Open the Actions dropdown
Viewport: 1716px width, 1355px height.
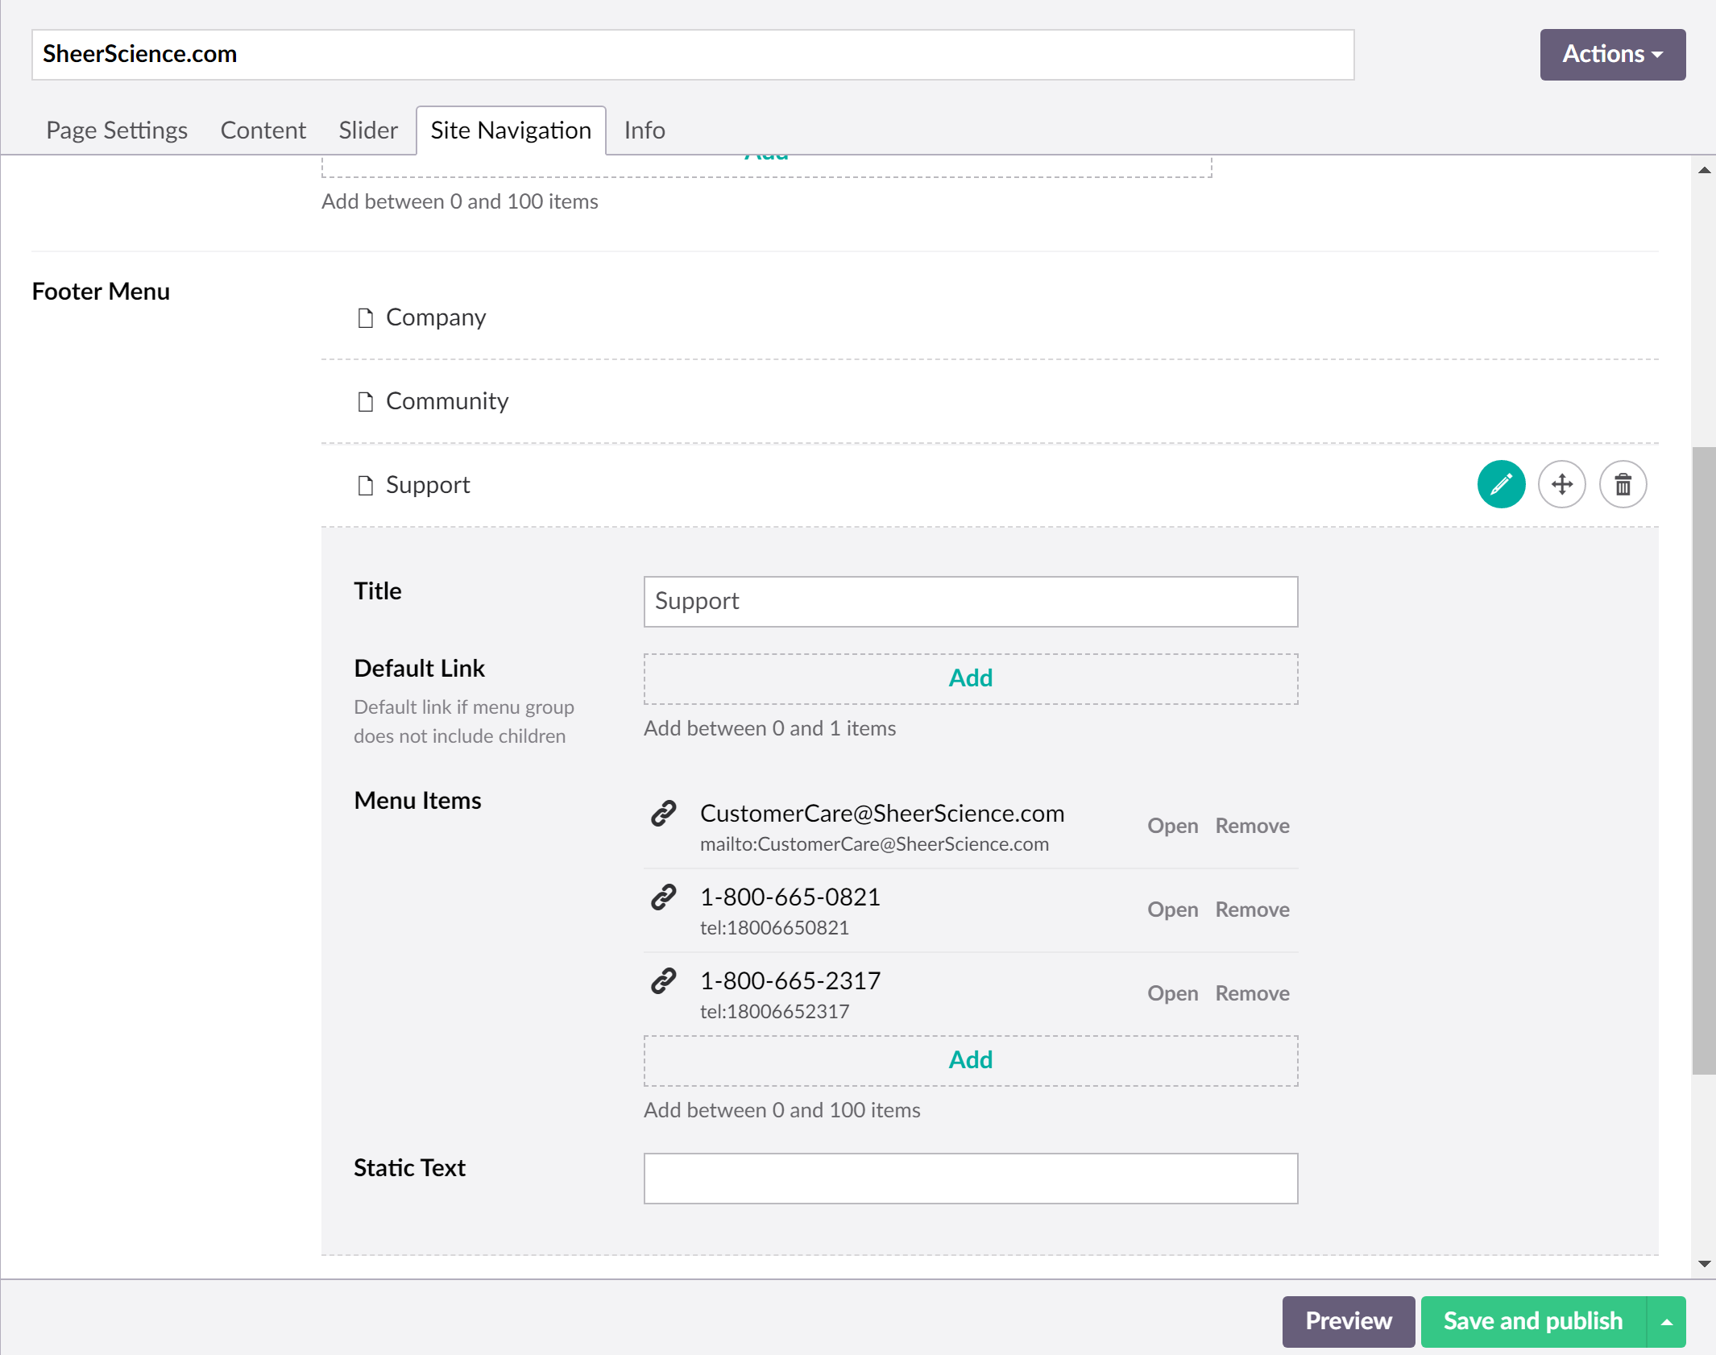click(1612, 55)
